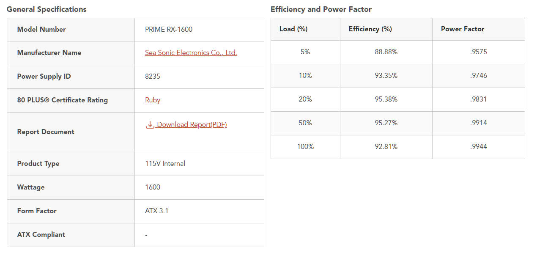Viewport: 537px width, 275px height.
Task: Click the 115V Internal product type value
Action: click(165, 164)
